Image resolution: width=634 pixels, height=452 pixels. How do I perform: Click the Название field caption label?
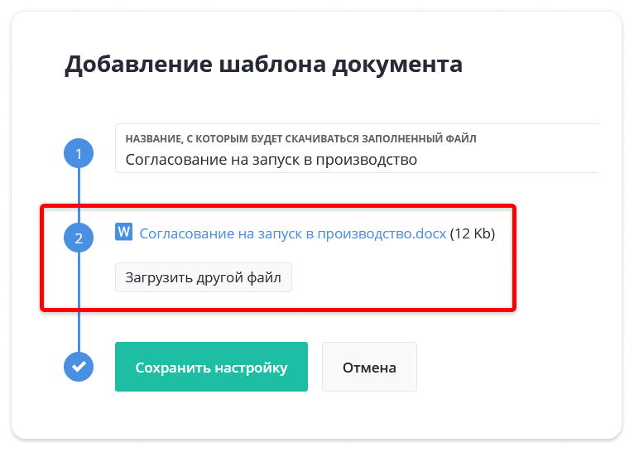[x=300, y=139]
